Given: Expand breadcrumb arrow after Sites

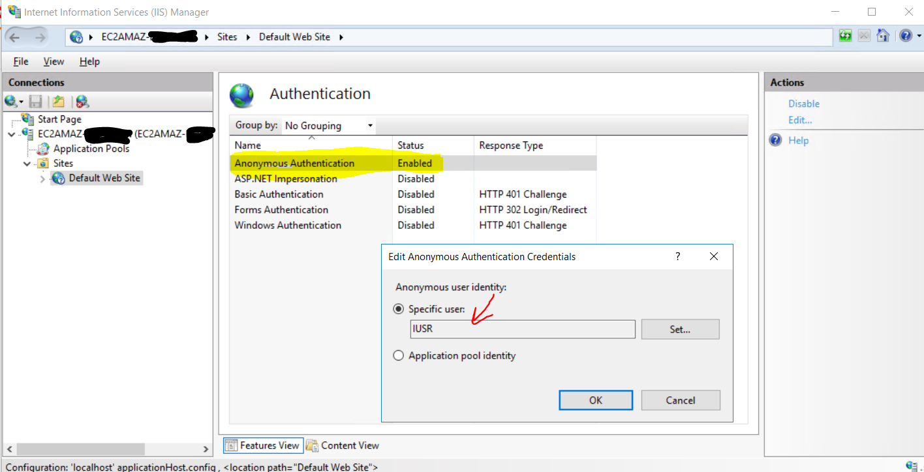Looking at the screenshot, I should 248,37.
